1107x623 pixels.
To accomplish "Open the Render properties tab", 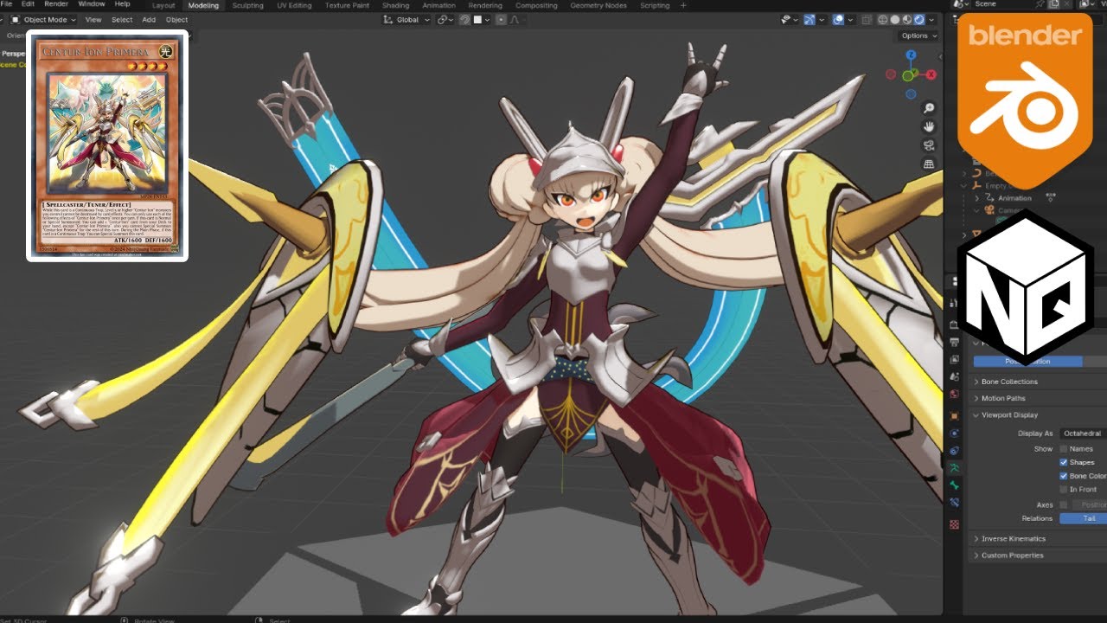I will 954,324.
